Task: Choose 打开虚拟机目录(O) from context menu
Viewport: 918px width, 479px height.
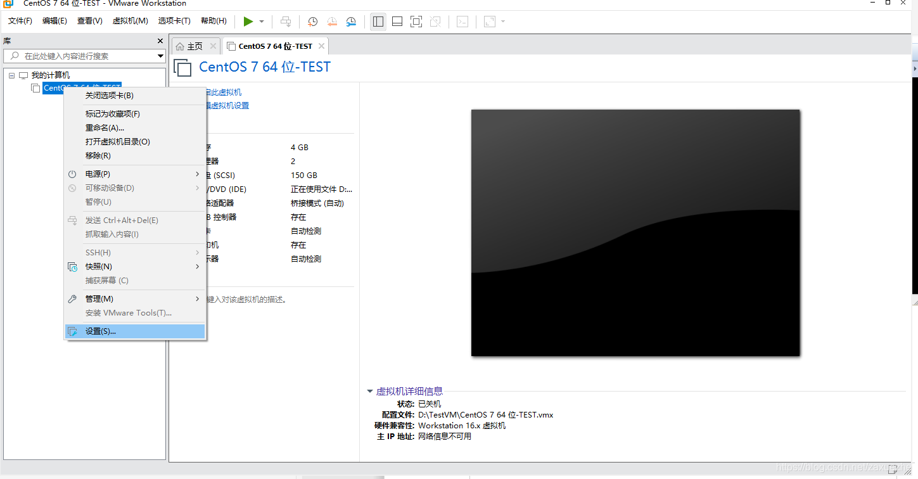Action: [x=135, y=142]
